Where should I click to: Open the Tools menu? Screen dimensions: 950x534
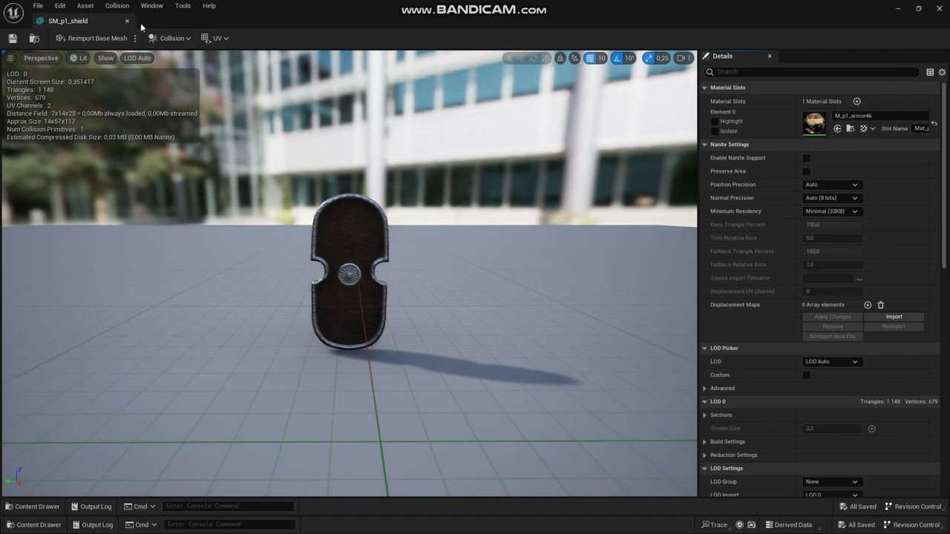click(183, 6)
